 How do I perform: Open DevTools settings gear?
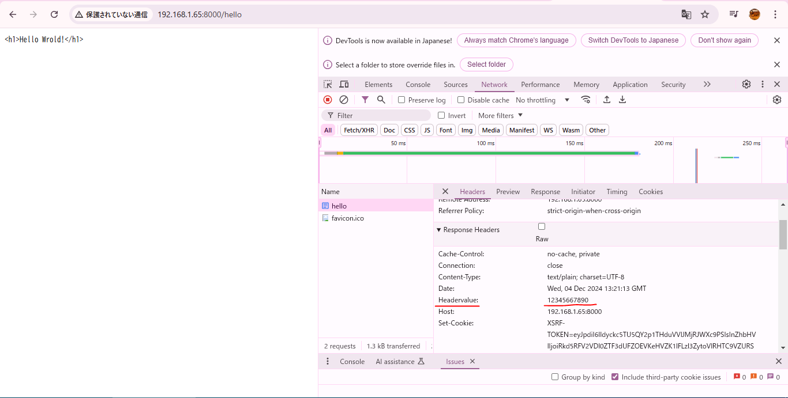point(746,84)
